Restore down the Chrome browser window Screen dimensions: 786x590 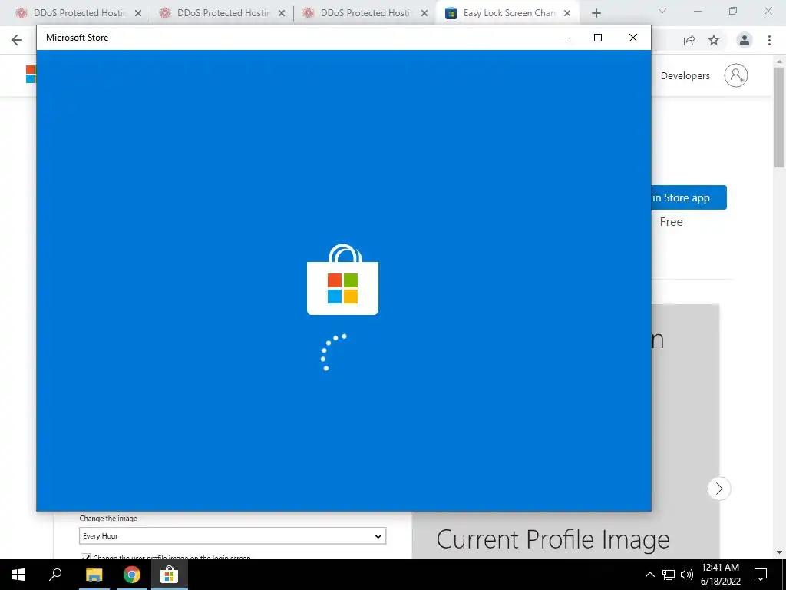click(733, 11)
